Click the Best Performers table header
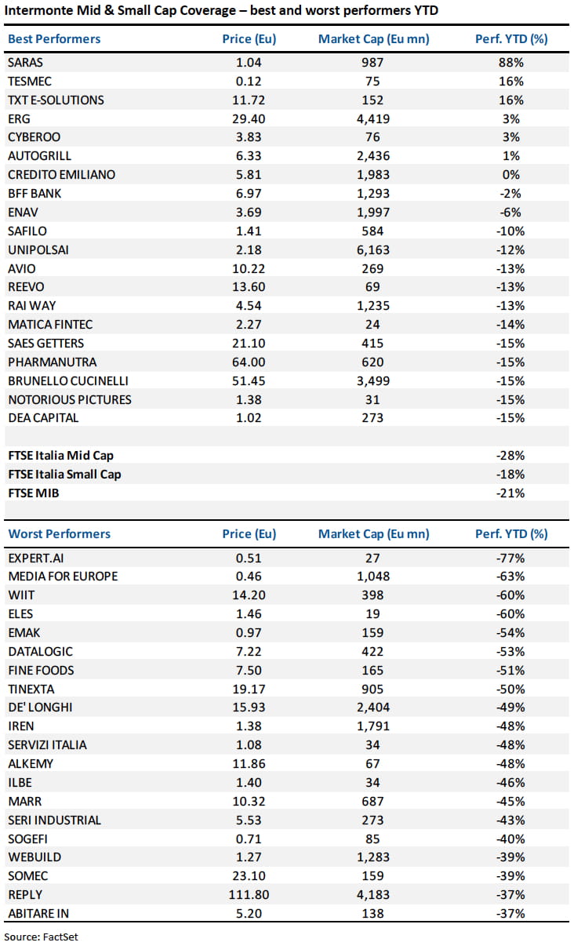This screenshot has height=946, width=574. click(54, 39)
